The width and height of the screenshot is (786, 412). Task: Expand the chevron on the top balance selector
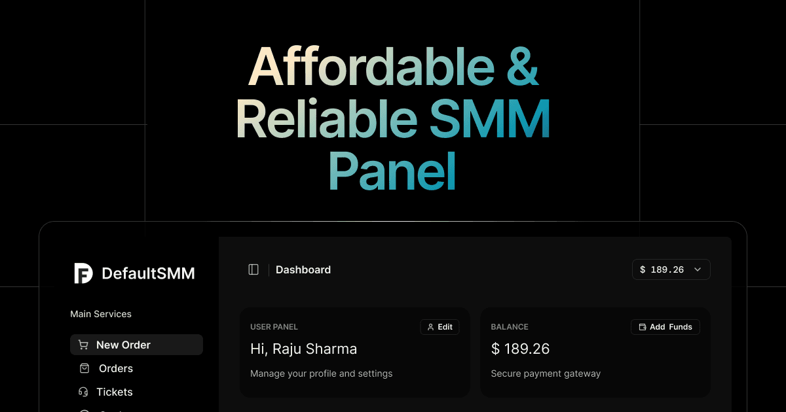[x=698, y=269]
